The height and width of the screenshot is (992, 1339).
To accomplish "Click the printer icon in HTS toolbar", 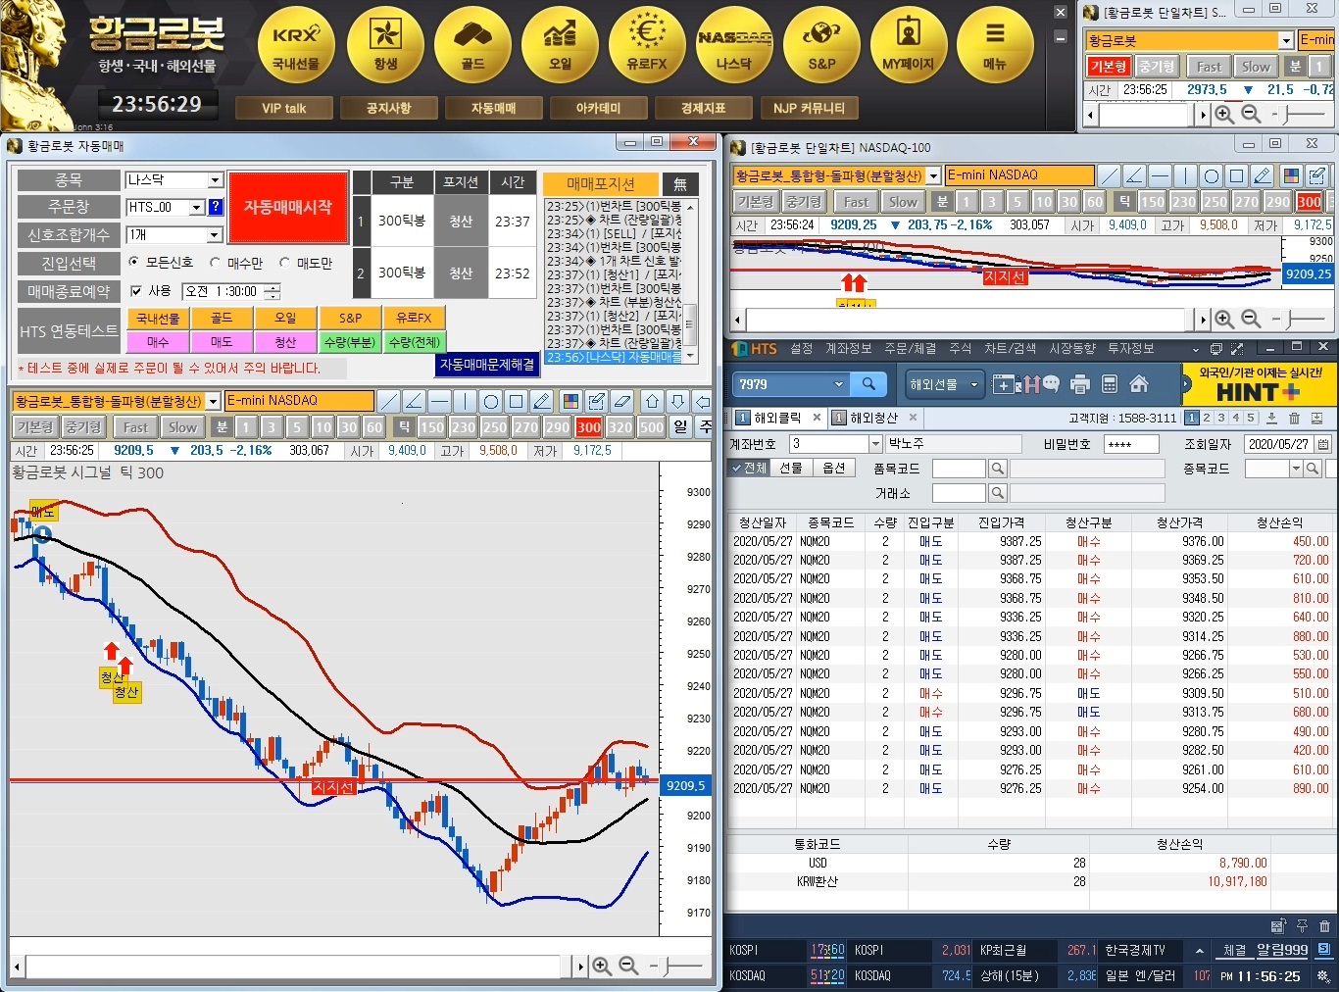I will point(1080,384).
